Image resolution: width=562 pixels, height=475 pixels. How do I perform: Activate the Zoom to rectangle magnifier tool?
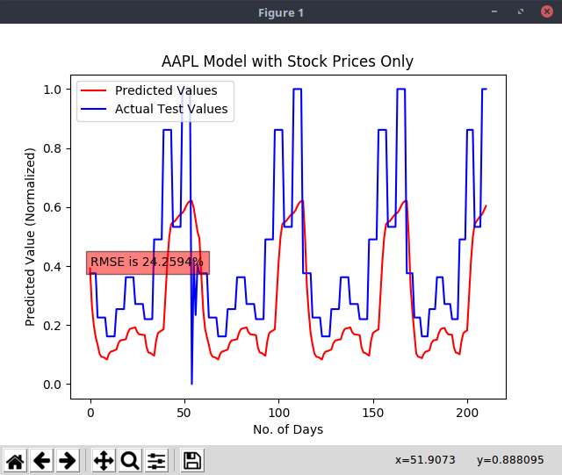(130, 460)
